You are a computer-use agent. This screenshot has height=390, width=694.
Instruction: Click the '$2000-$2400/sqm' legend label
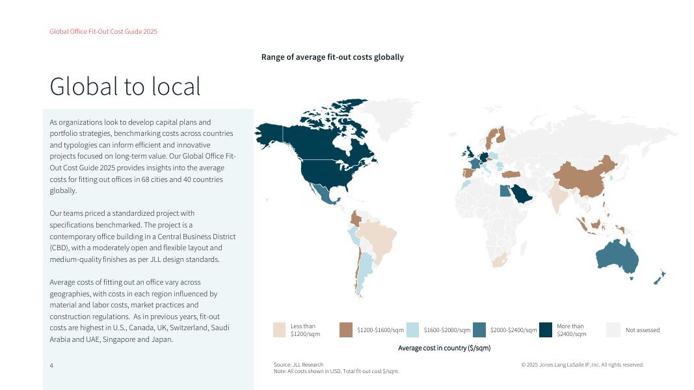click(513, 330)
